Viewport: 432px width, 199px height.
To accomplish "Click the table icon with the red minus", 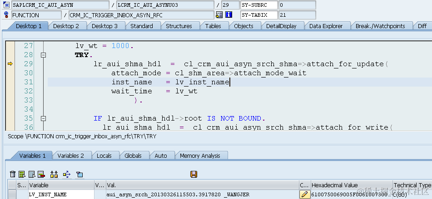I will click(x=41, y=174).
